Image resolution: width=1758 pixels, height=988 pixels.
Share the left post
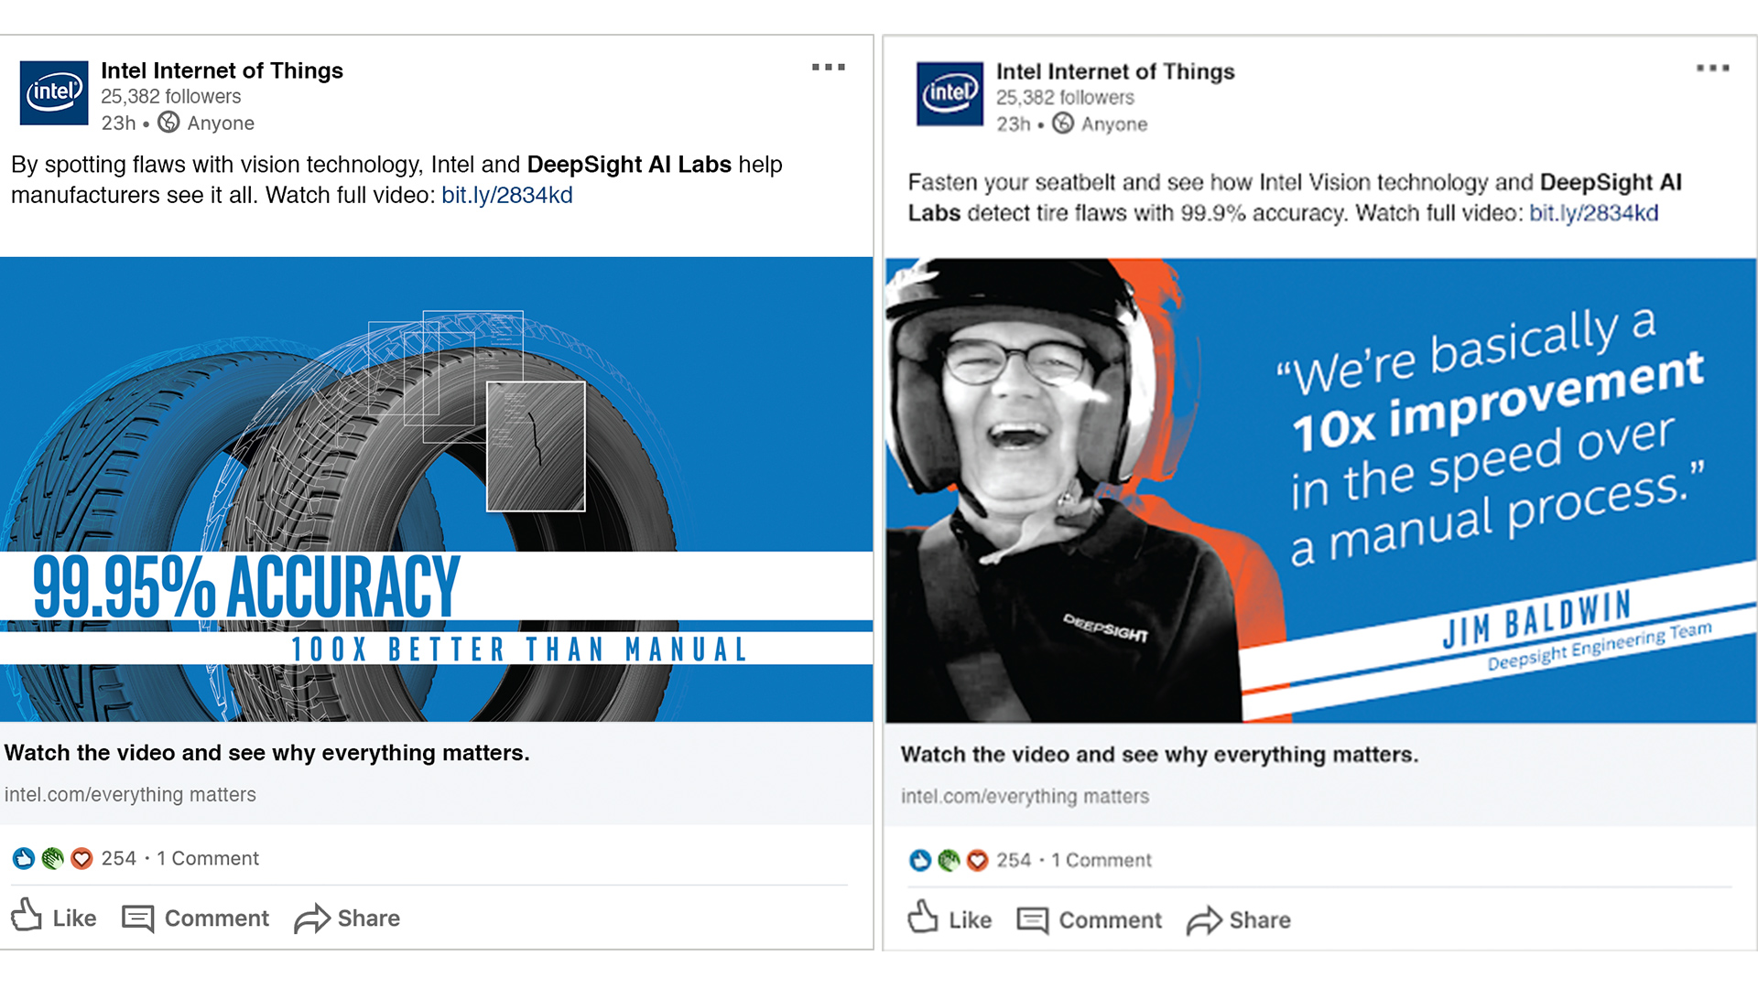tap(347, 918)
